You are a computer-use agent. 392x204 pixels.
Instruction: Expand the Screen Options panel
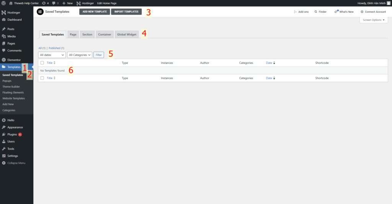(x=374, y=20)
